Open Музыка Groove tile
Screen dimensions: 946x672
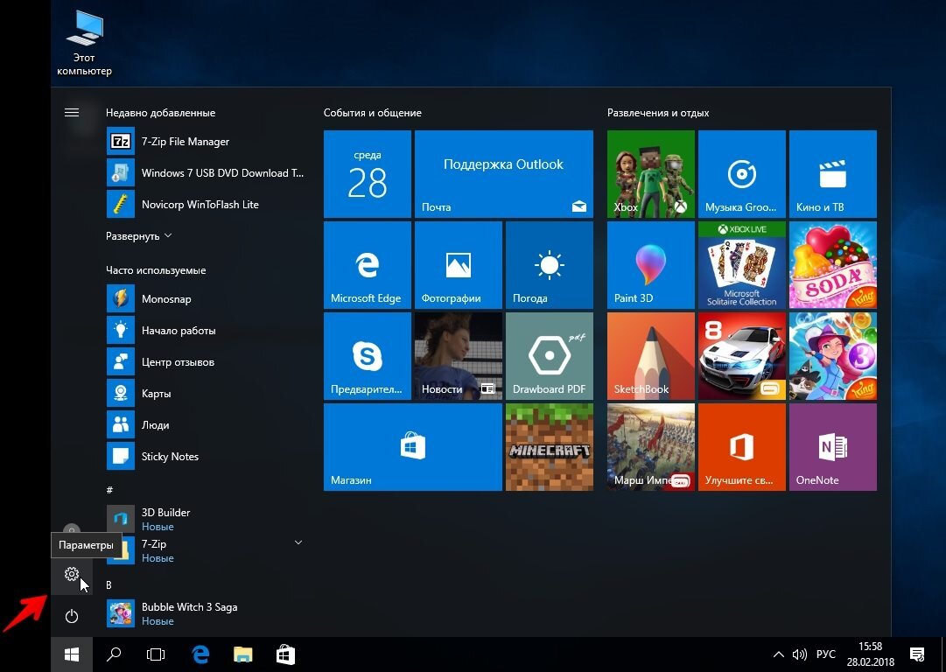742,174
